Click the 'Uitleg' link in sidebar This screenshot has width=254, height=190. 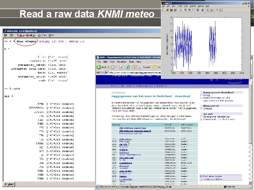206,95
